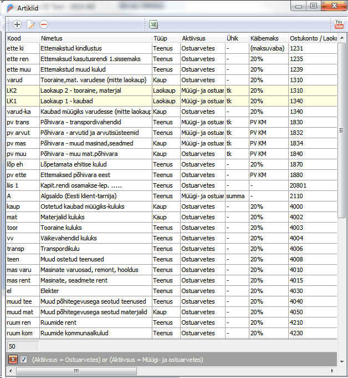
Task: Select the 'Laokaup 1 - kaubad' row
Action: [171, 101]
